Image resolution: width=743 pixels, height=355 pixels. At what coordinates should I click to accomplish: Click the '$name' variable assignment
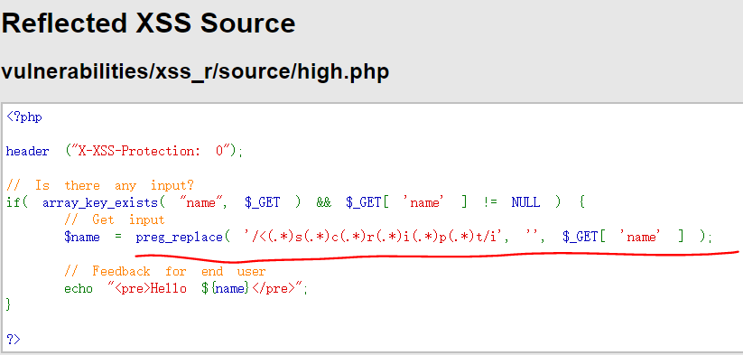coord(82,237)
